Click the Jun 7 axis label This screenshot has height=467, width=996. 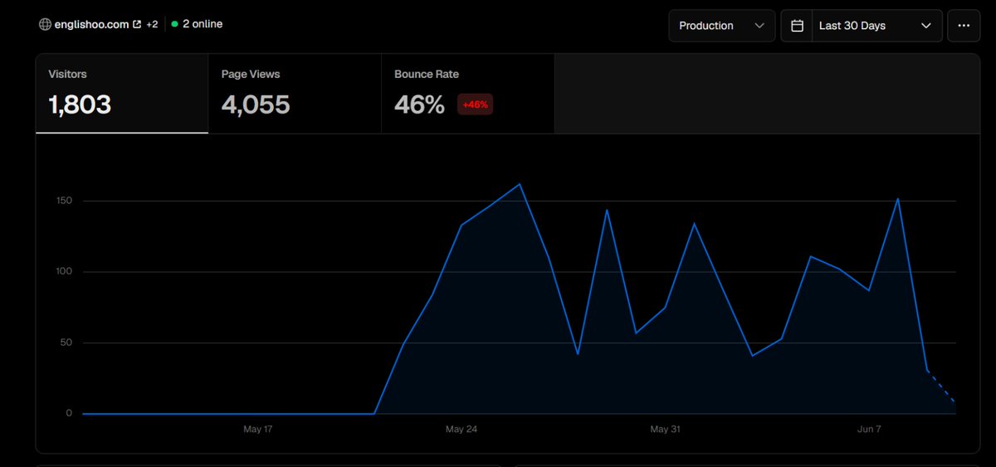click(869, 429)
